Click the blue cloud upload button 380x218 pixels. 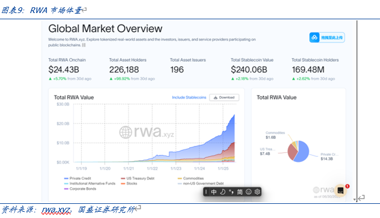pyautogui.click(x=327, y=37)
